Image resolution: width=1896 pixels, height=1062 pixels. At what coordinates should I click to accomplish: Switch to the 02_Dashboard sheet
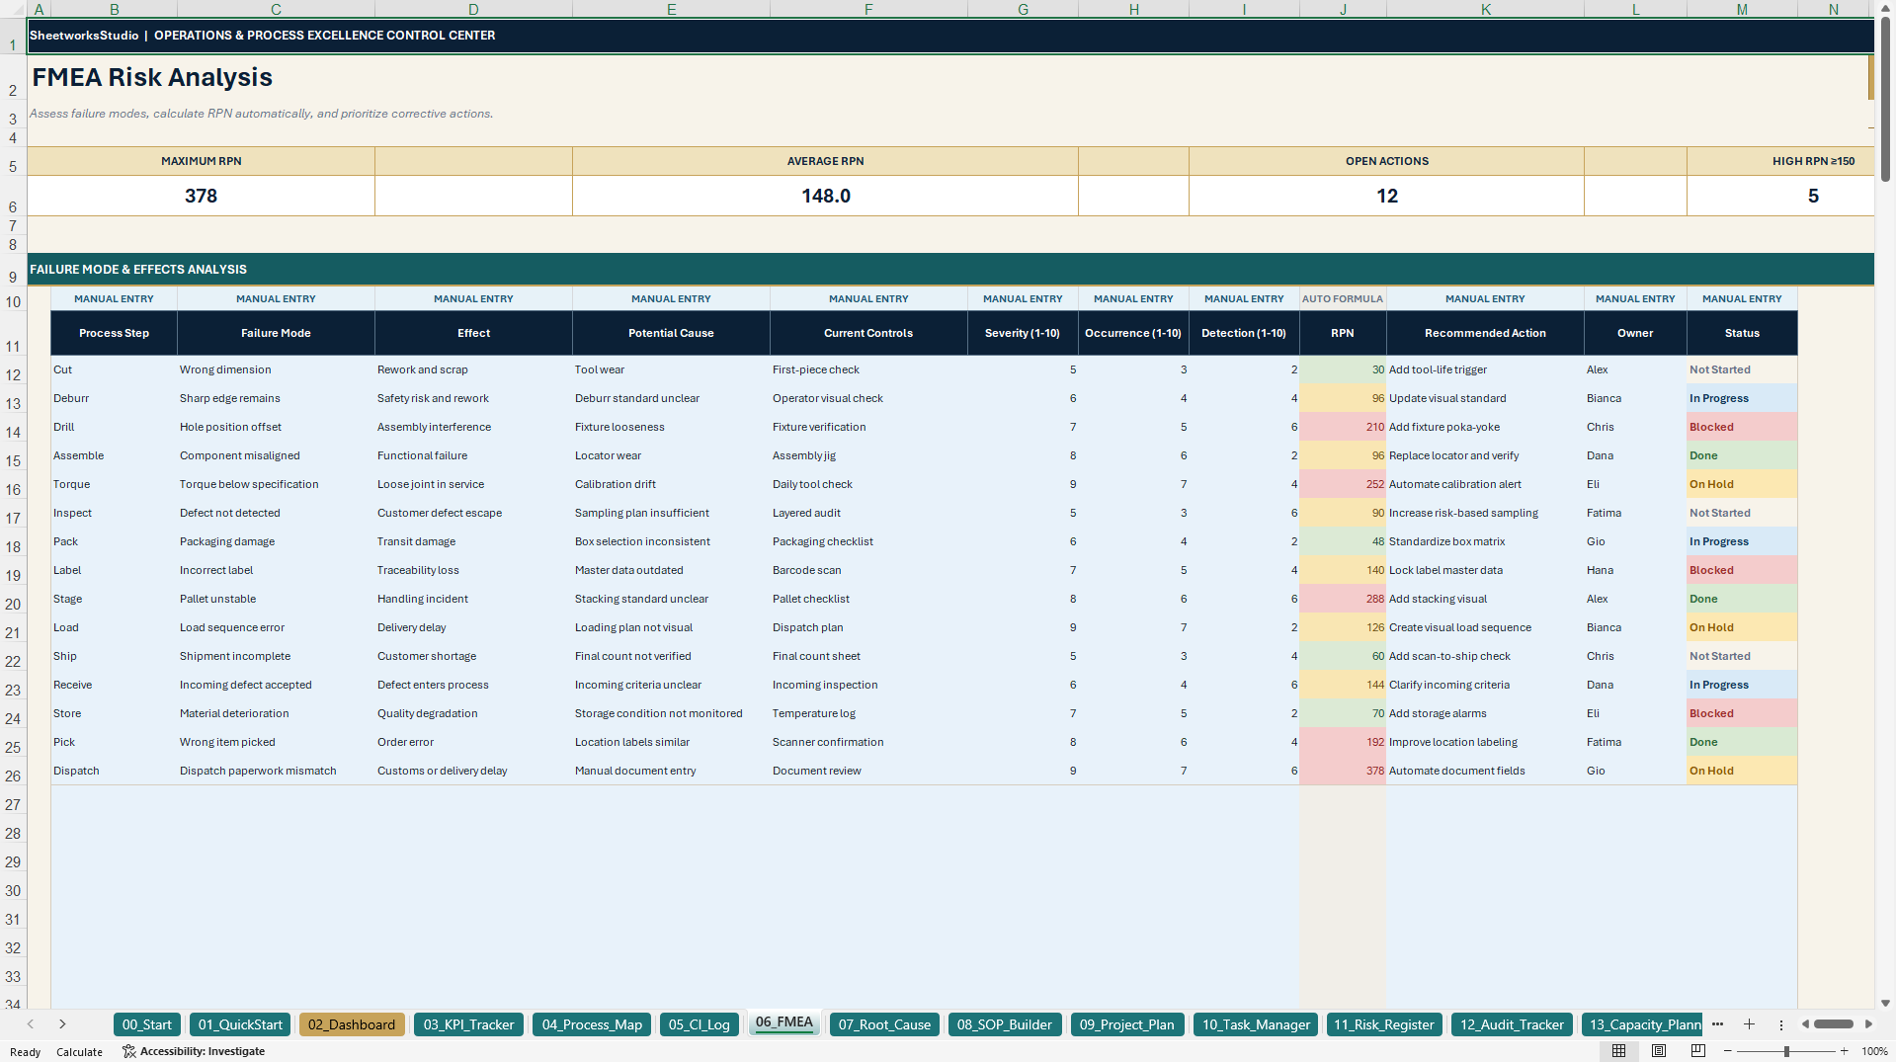point(352,1024)
